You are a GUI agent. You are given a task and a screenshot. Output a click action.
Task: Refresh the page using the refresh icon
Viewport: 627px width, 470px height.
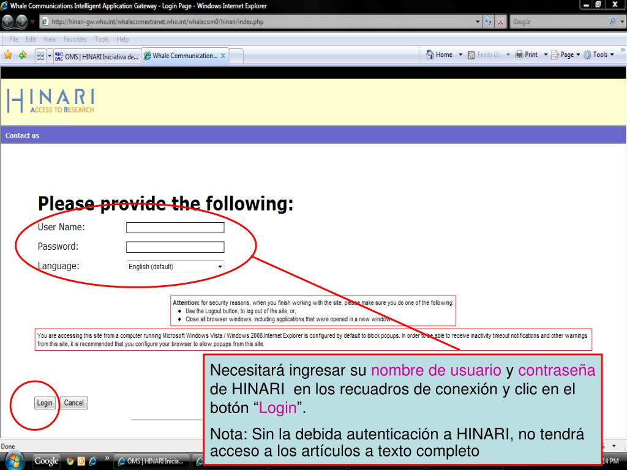pos(488,21)
